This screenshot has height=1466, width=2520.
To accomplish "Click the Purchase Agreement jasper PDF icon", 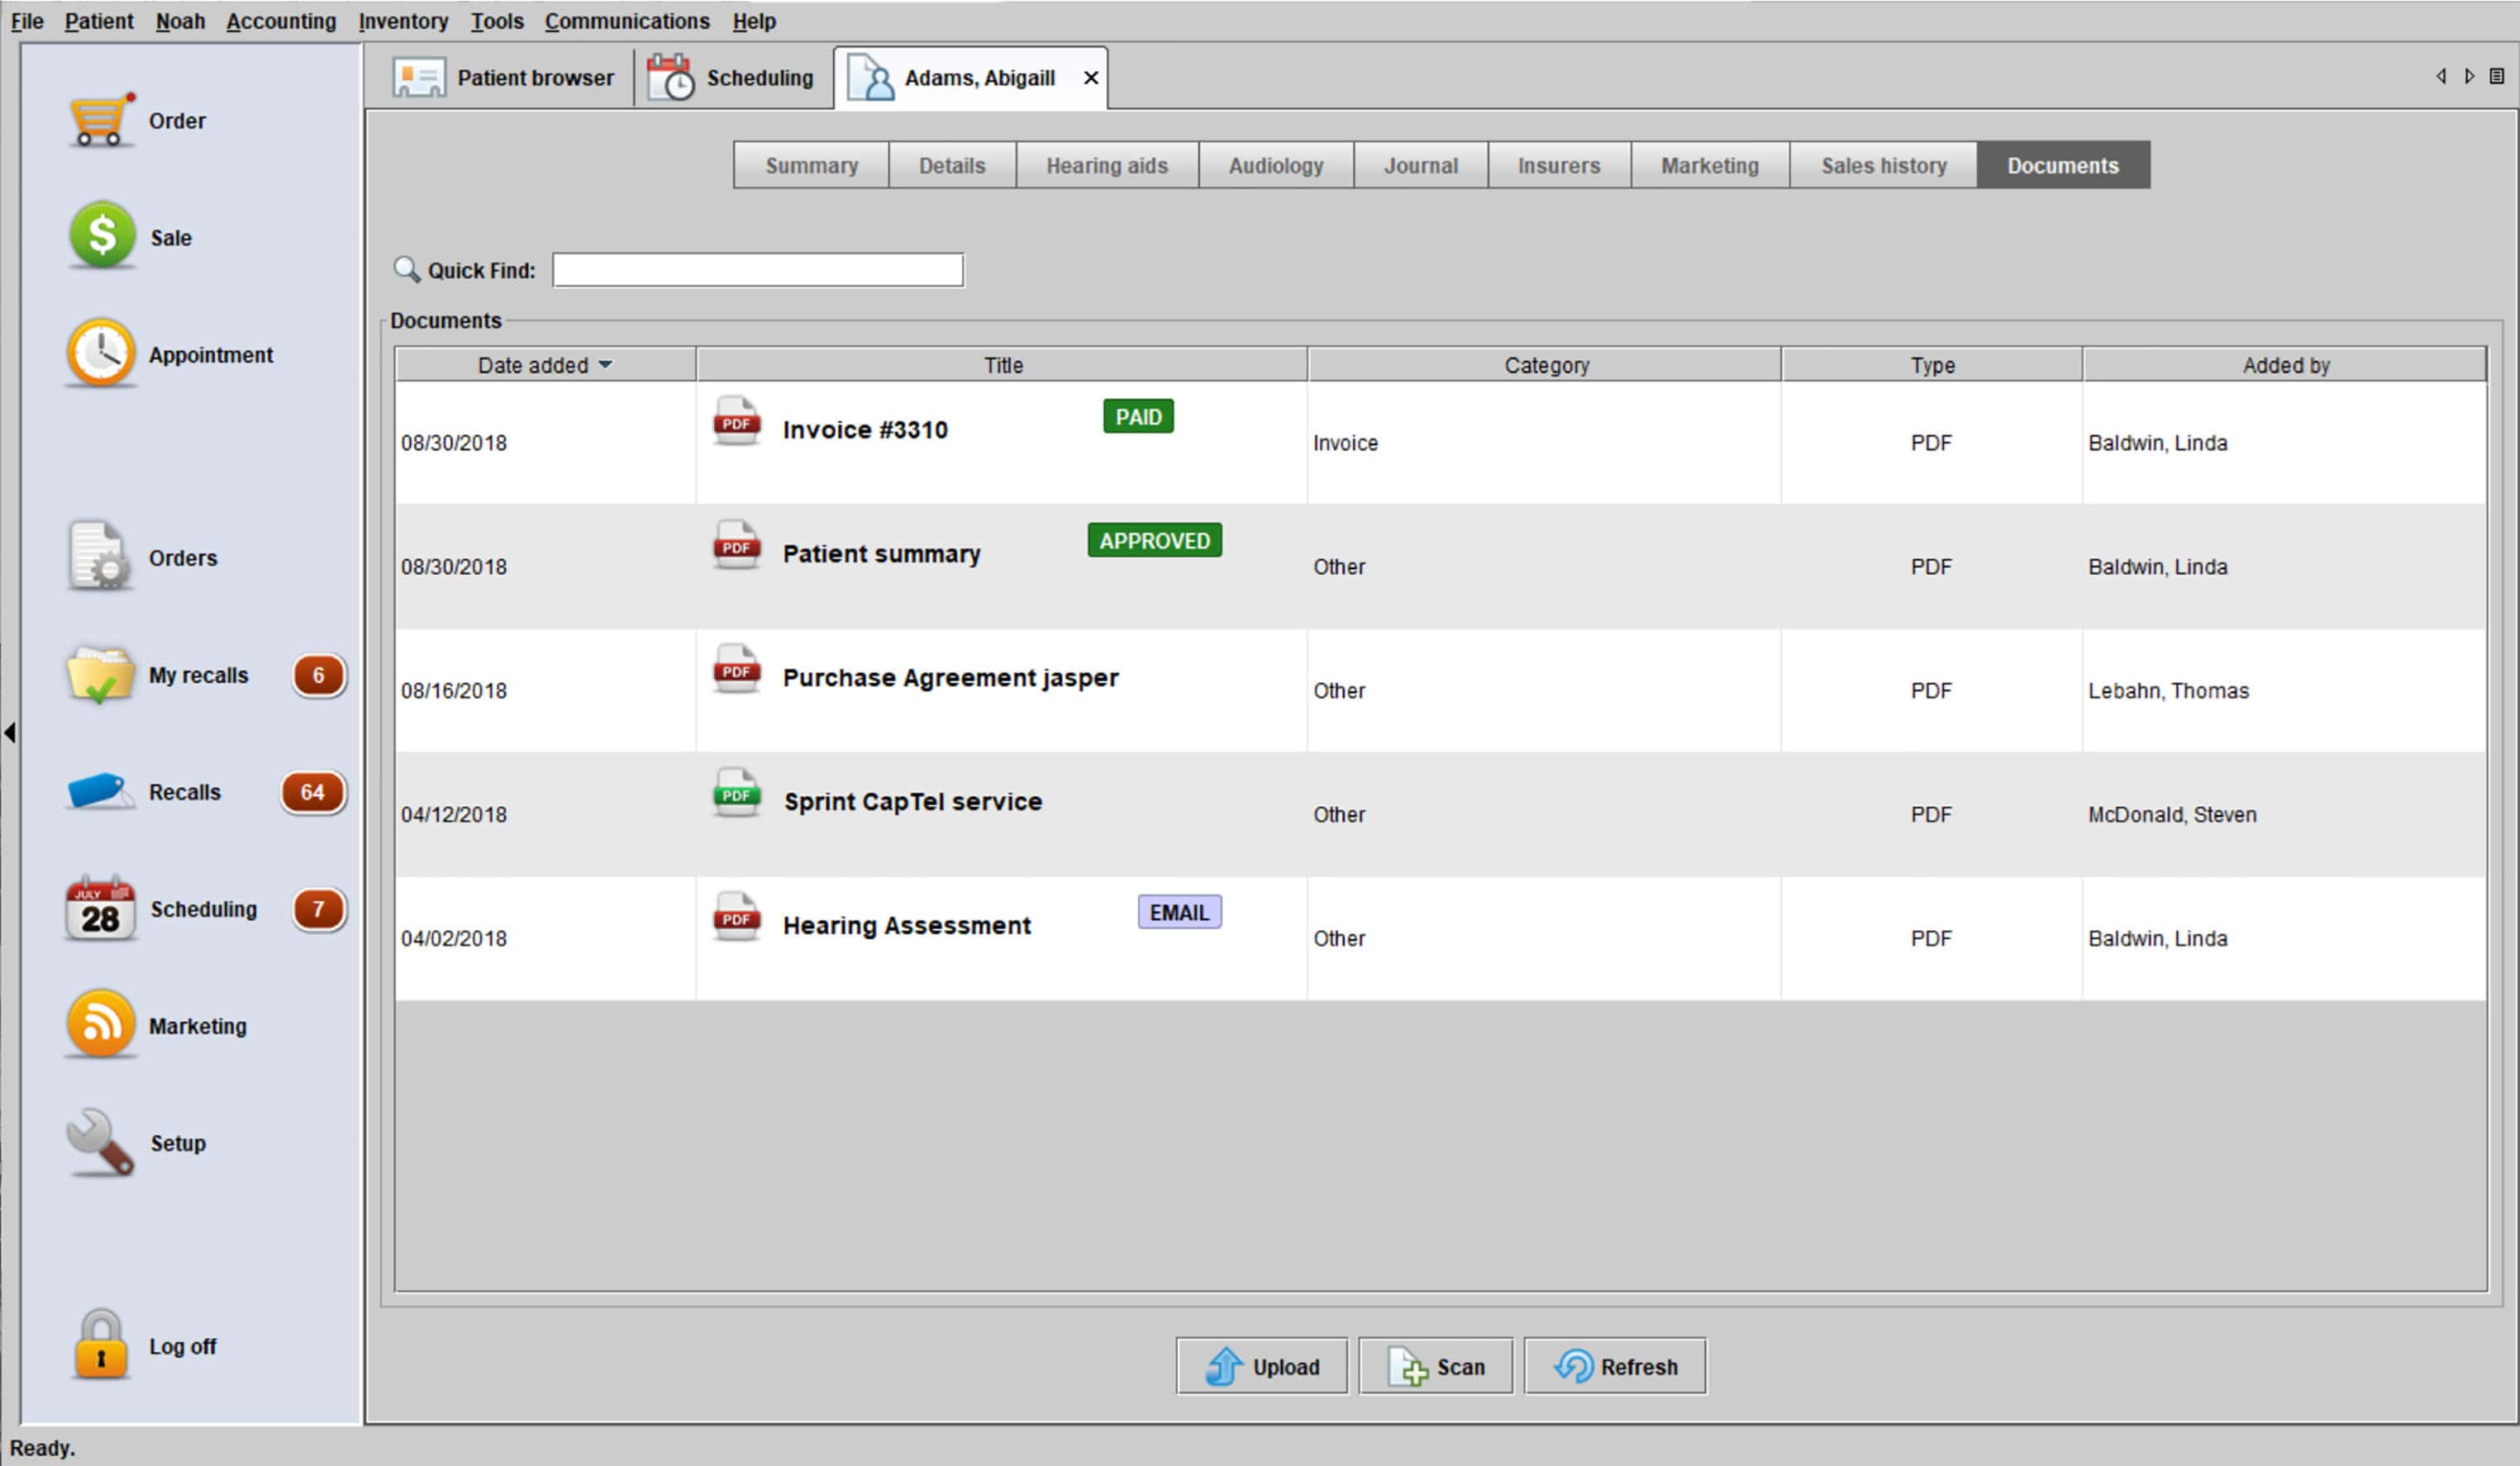I will tap(736, 668).
